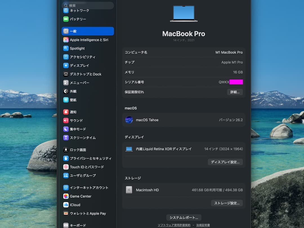Open ディスプレイ設定 from the About pane

pos(225,162)
